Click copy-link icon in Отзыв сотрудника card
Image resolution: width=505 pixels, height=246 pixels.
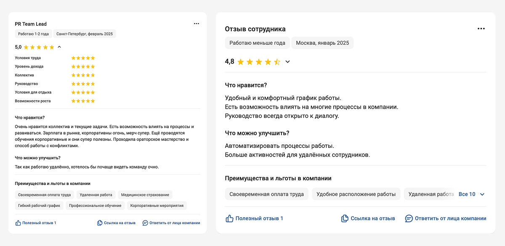345,218
